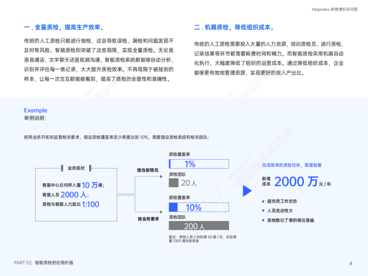Click the gray square beside 20人

[174, 183]
